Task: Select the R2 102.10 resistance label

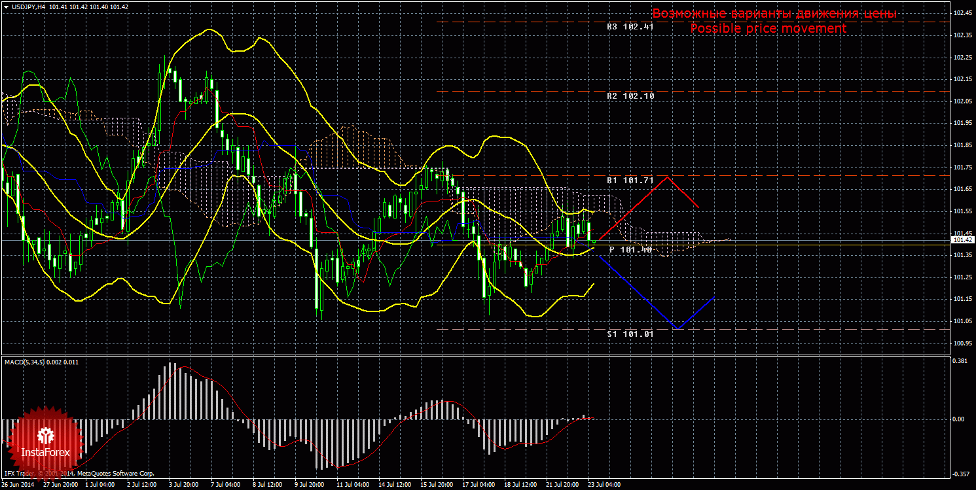Action: click(630, 96)
